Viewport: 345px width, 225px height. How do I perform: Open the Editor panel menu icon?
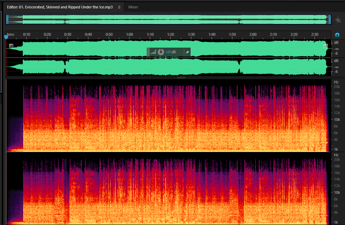pyautogui.click(x=119, y=7)
